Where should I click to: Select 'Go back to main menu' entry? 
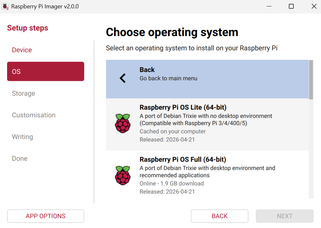[207, 79]
